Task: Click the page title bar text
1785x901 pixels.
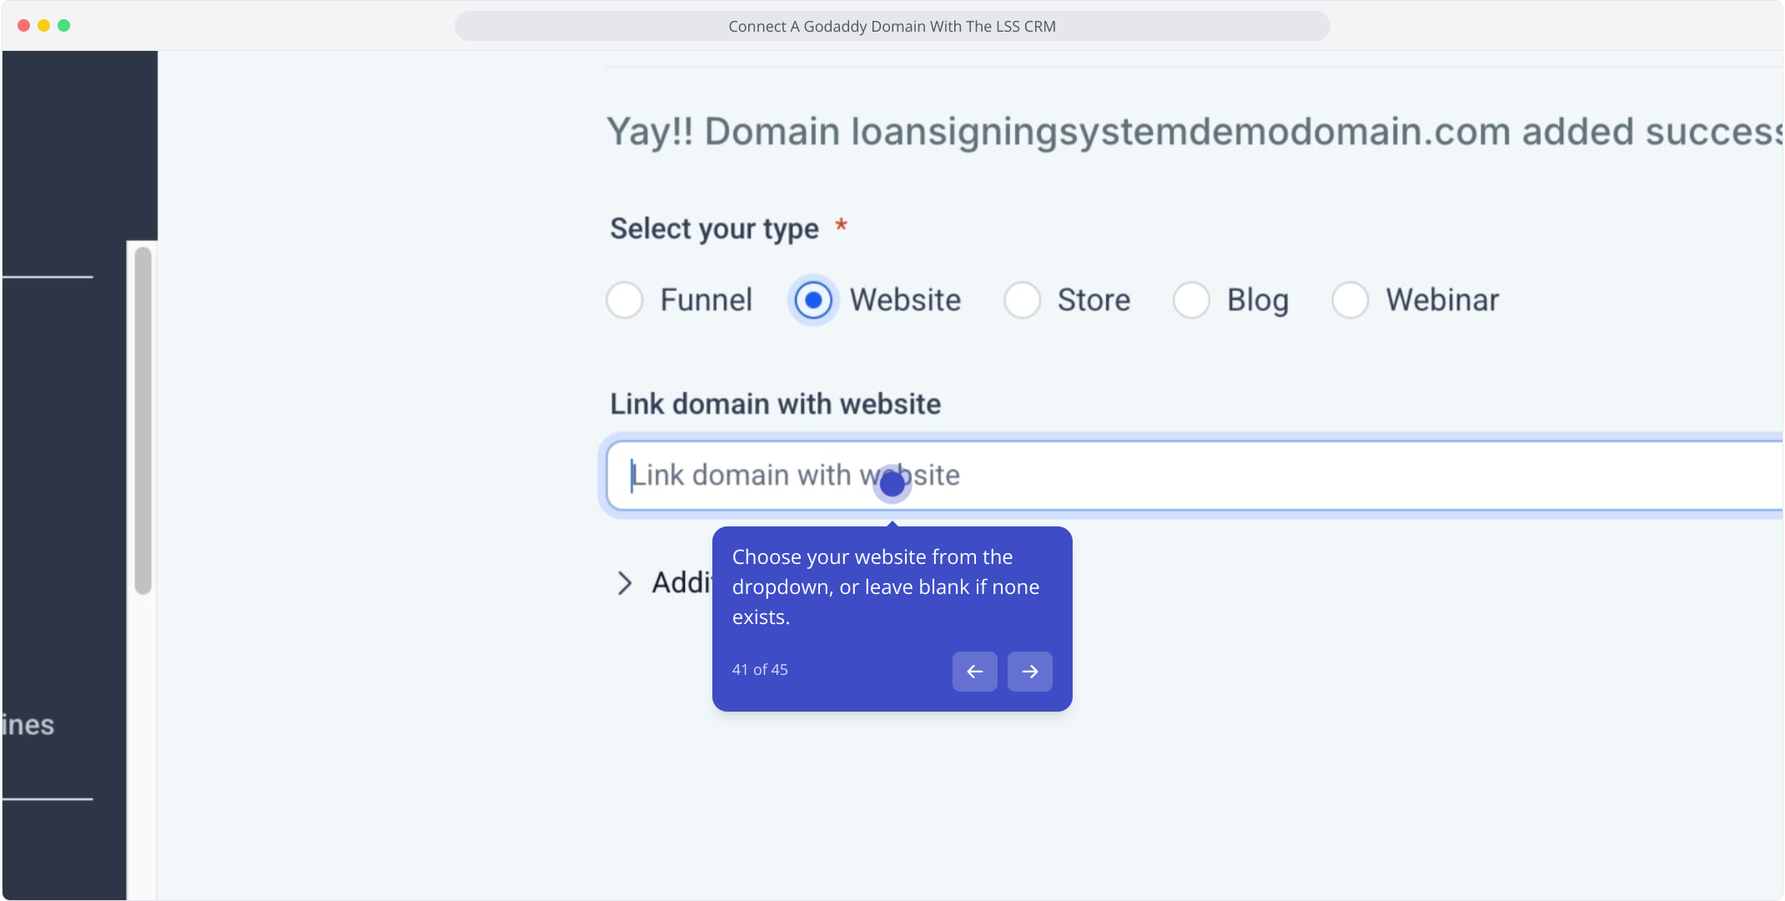Action: 892,26
